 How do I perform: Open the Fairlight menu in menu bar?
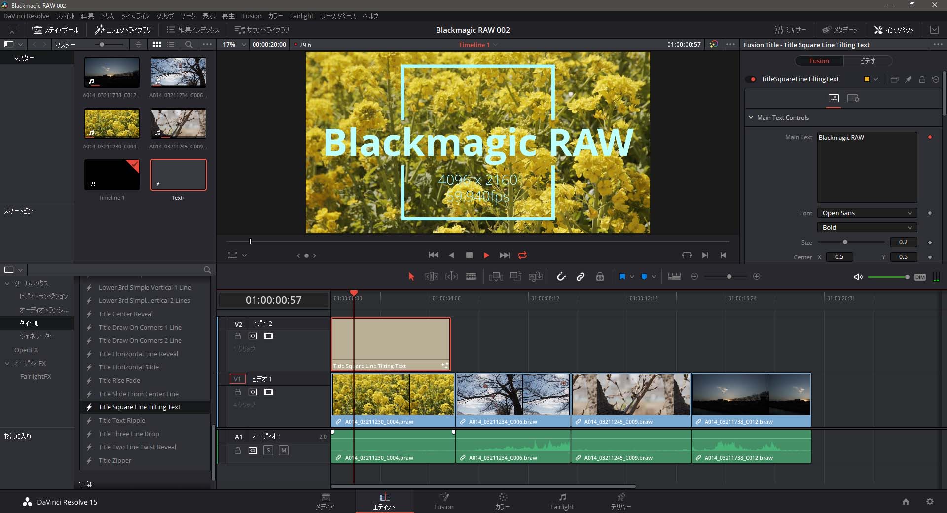point(302,16)
